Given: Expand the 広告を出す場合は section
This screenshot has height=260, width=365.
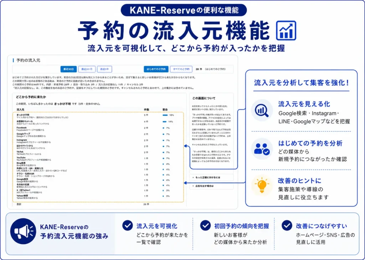Looking at the screenshot, I should click(211, 186).
